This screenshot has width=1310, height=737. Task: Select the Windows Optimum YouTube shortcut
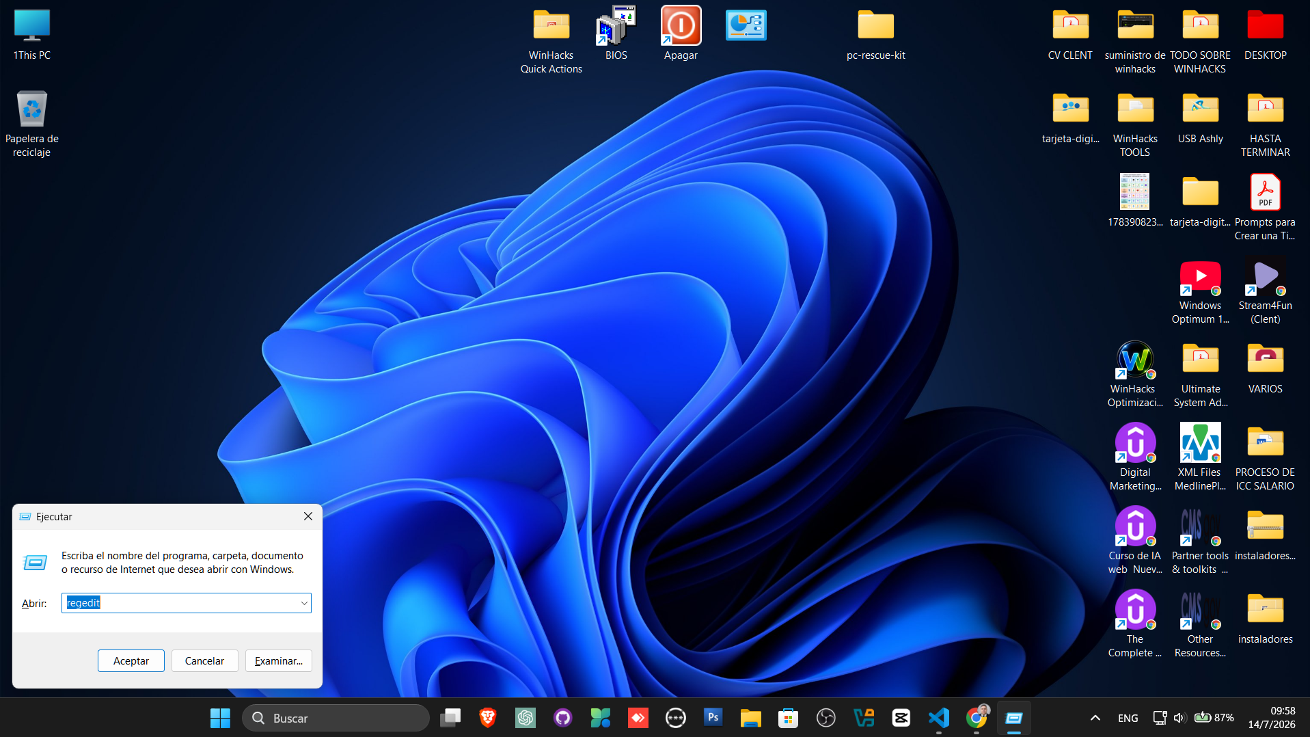tap(1201, 291)
